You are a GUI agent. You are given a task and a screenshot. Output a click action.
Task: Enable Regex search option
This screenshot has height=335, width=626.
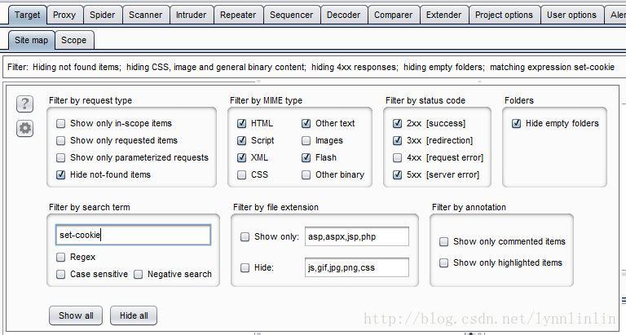coord(61,257)
